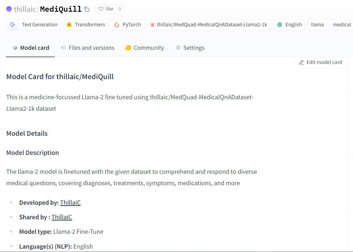Click the Settings gear icon

(178, 48)
